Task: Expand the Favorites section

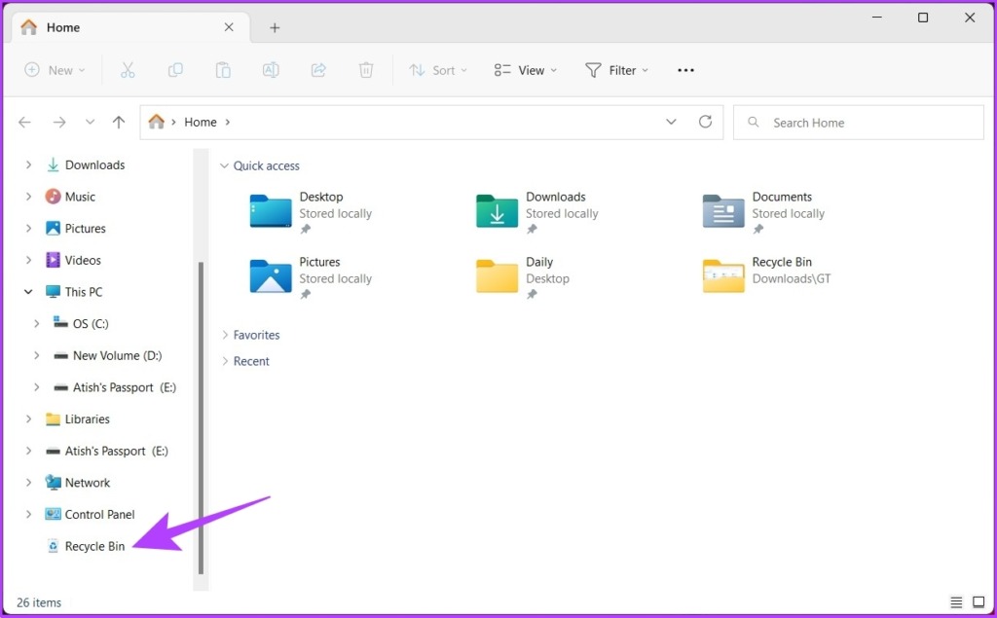Action: click(x=224, y=335)
